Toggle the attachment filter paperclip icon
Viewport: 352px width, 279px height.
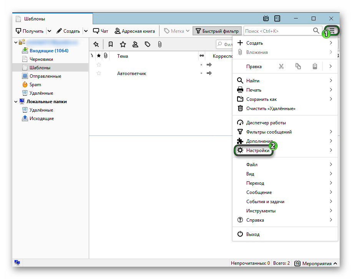159,44
